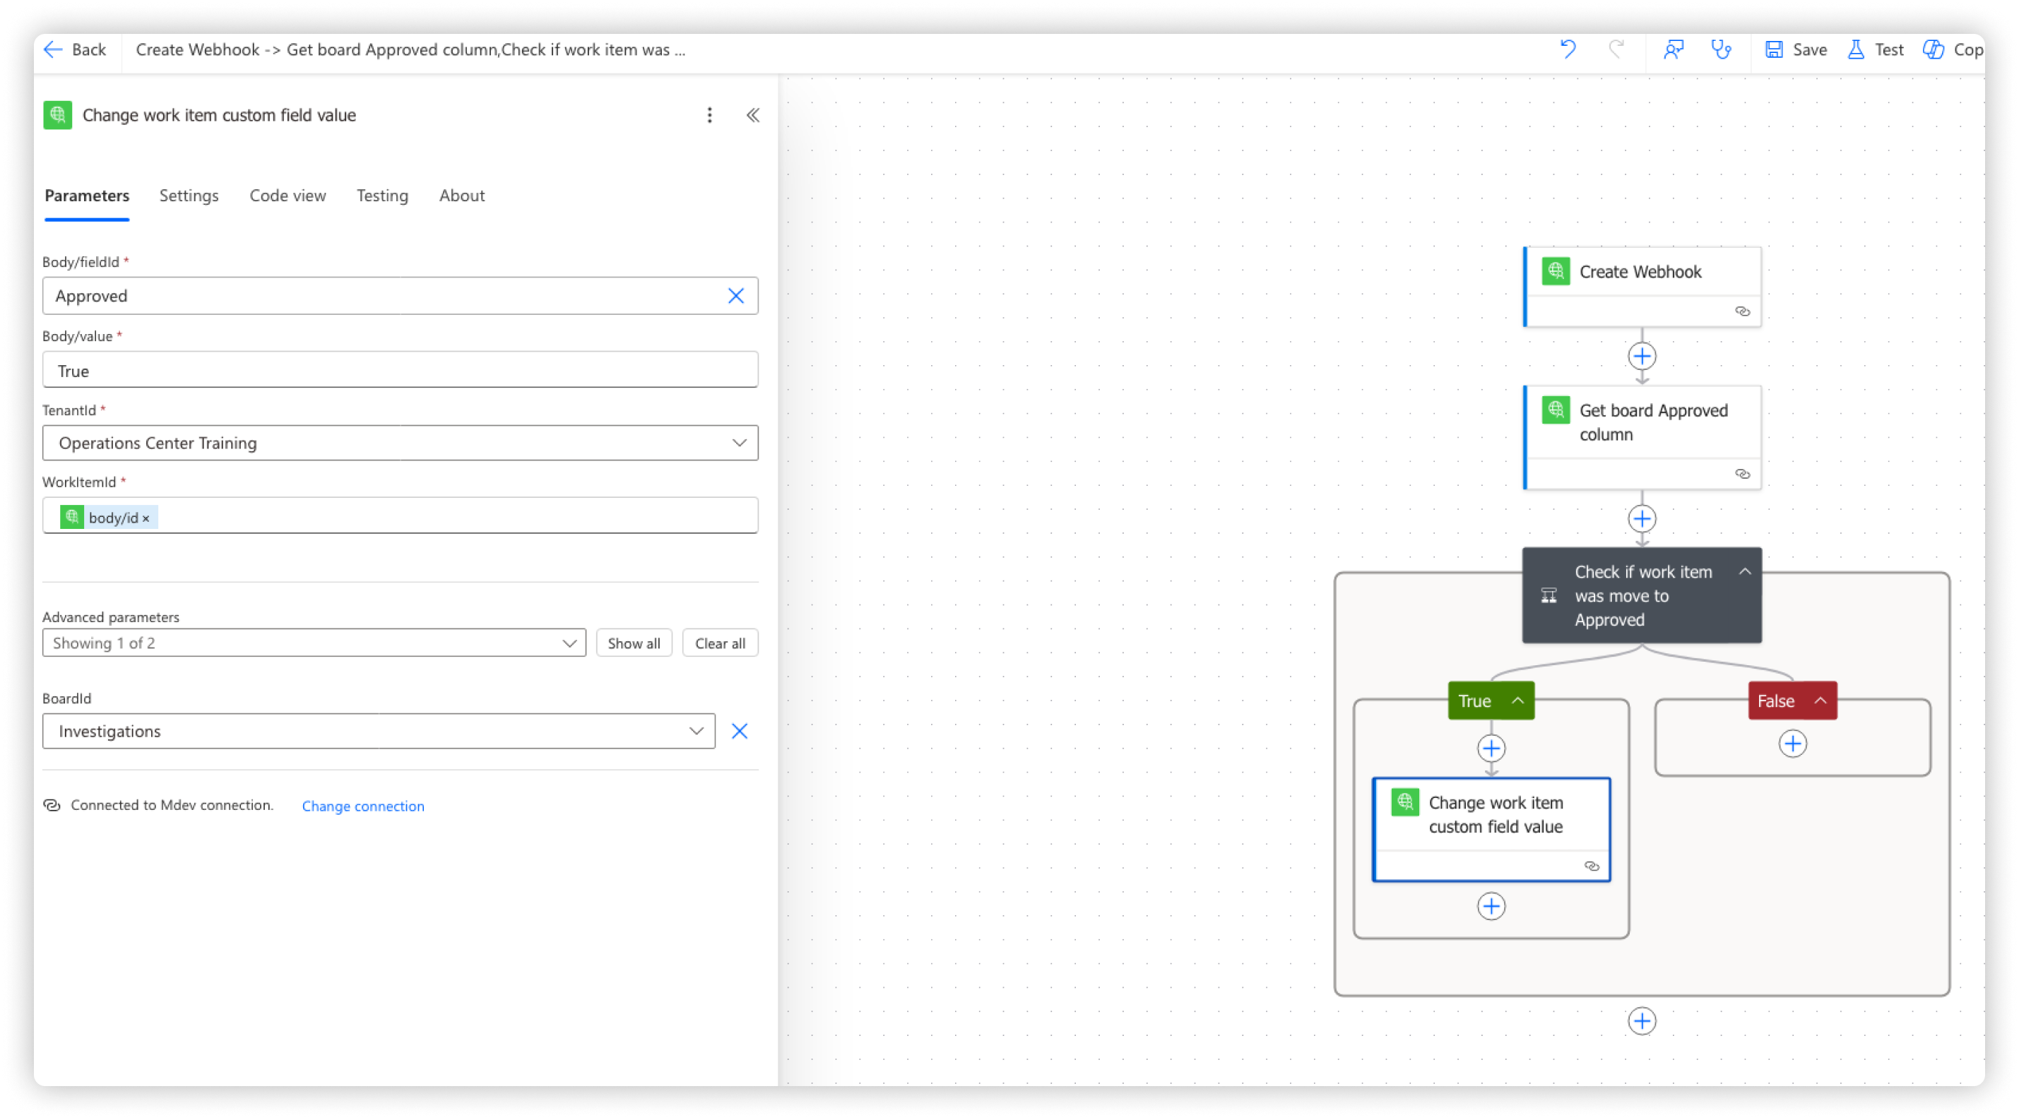The width and height of the screenshot is (2019, 1120).
Task: Collapse the side panel with double chevron
Action: (x=752, y=115)
